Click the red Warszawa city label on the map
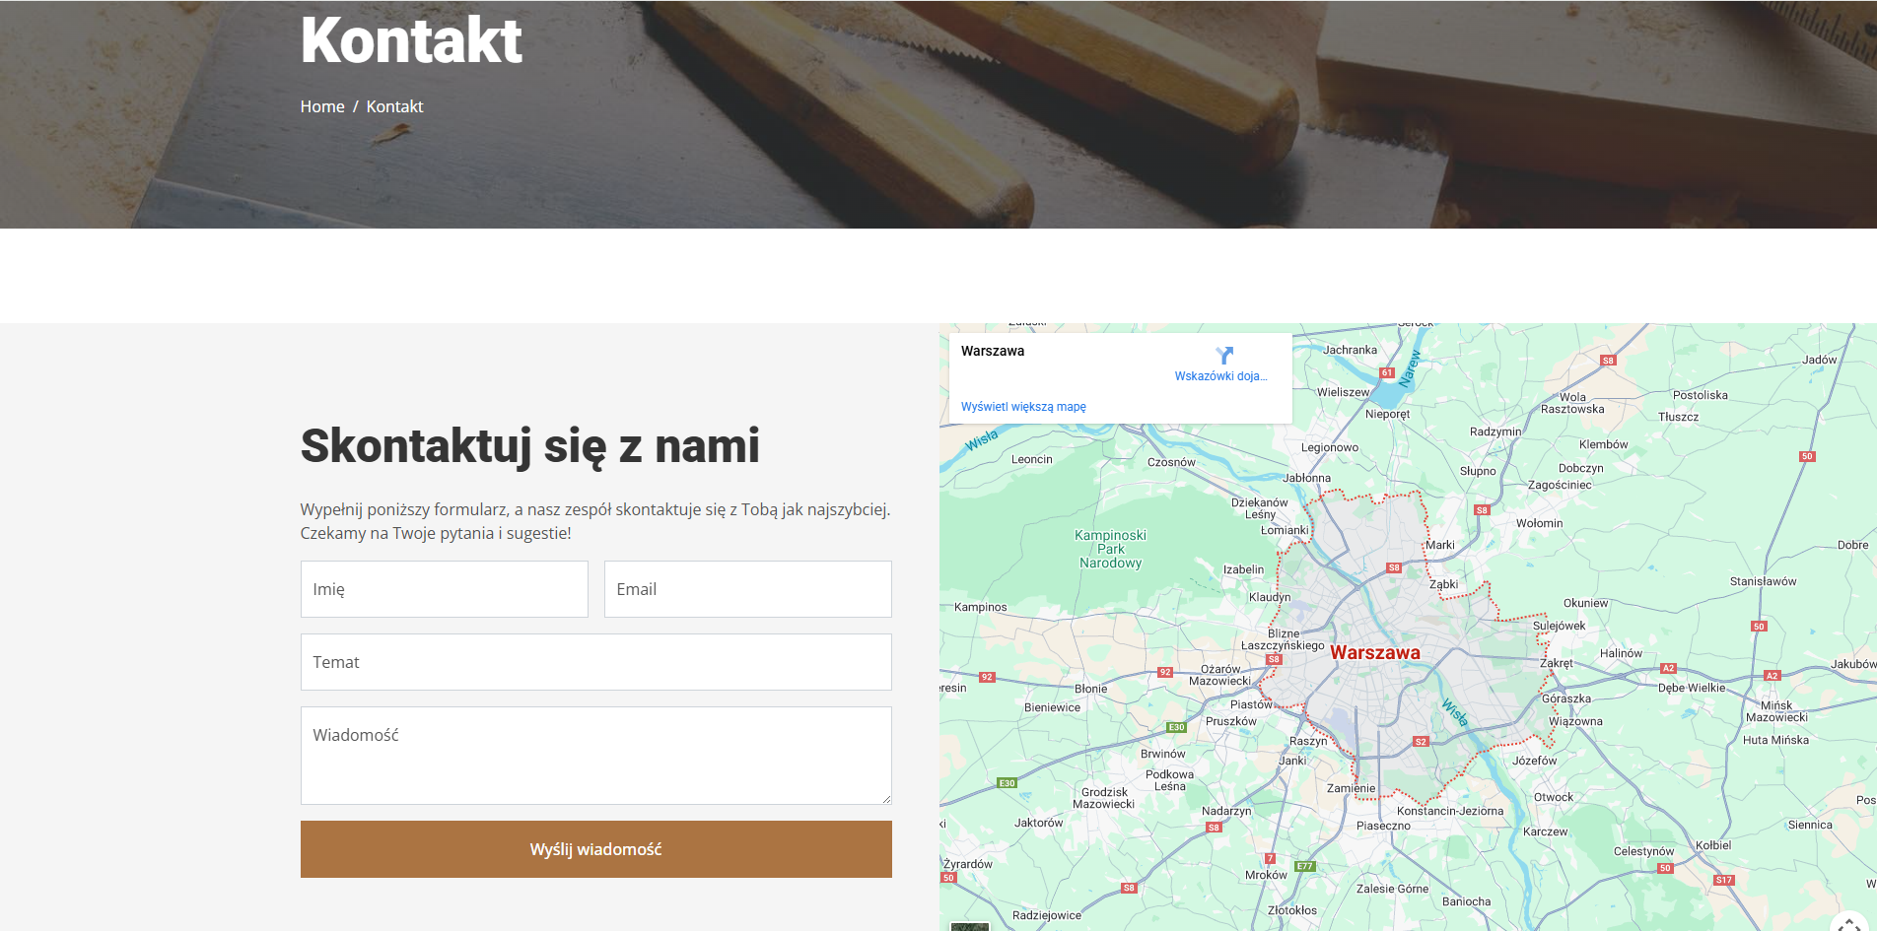 coord(1374,652)
